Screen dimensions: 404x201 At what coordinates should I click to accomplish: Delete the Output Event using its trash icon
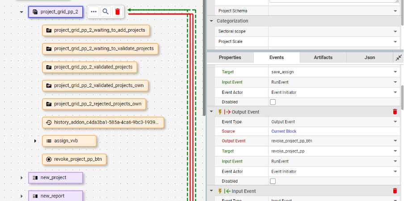click(395, 112)
